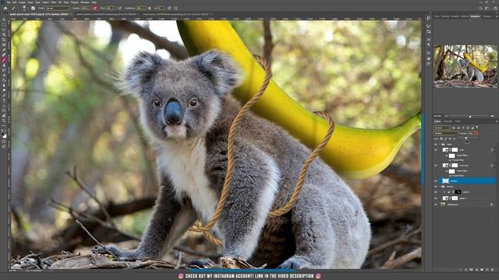This screenshot has width=499, height=280.
Task: Select the Pen tool
Action: [x=4, y=95]
